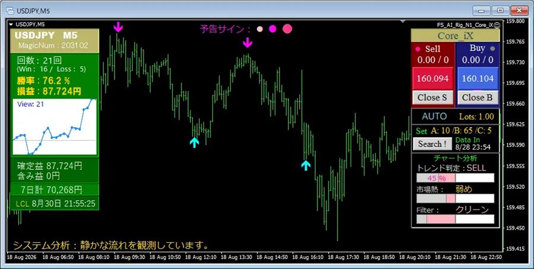Click the red 160.094 sell price button
The width and height of the screenshot is (534, 269).
[433, 78]
